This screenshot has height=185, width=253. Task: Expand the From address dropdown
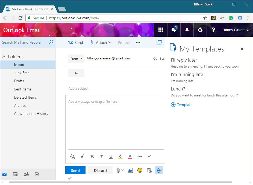pos(76,59)
